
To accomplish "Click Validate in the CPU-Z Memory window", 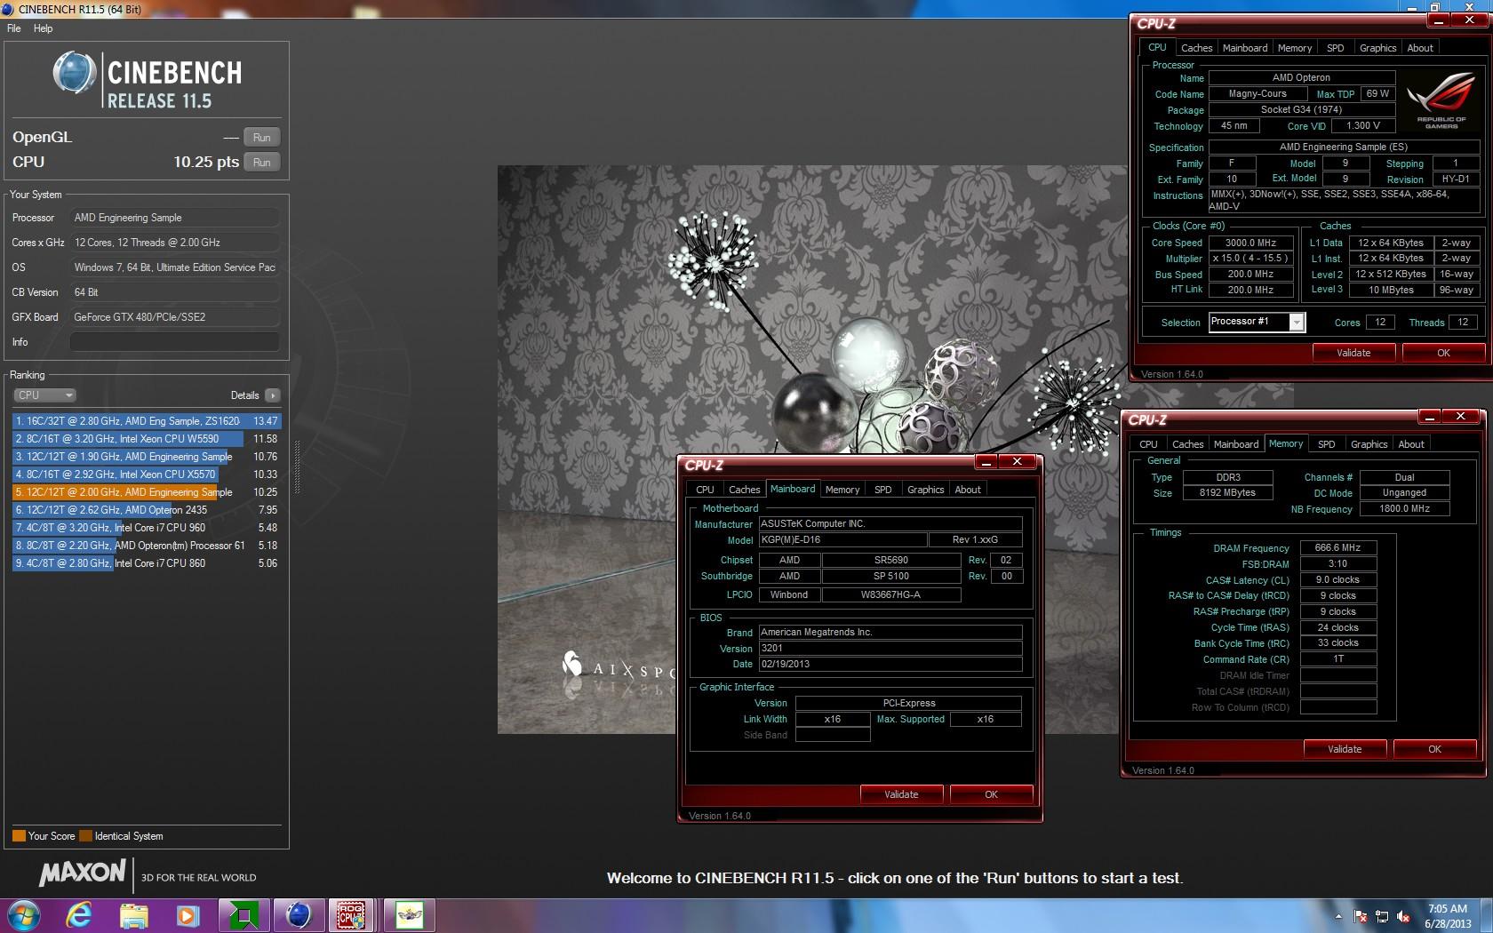I will coord(1345,749).
